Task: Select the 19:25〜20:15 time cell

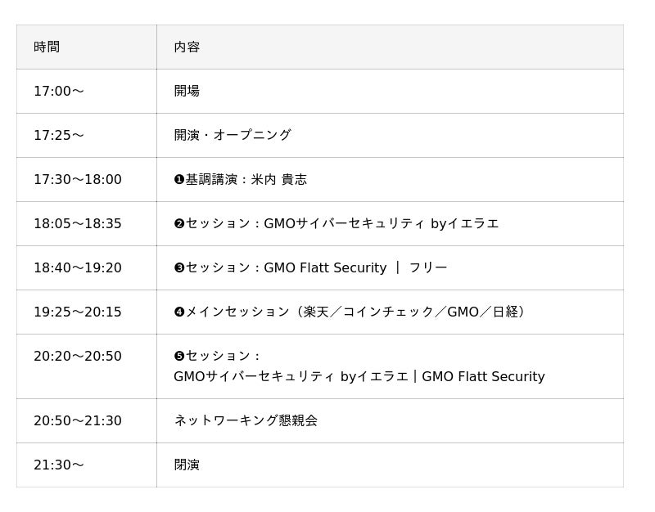Action: (87, 312)
